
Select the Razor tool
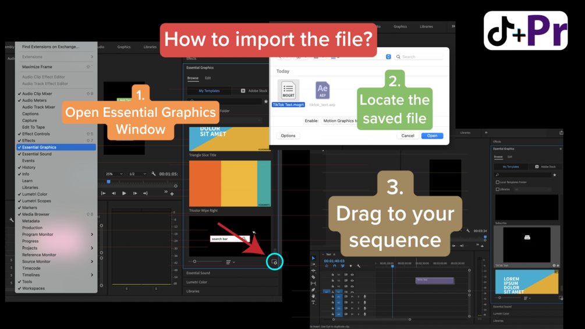[x=313, y=277]
